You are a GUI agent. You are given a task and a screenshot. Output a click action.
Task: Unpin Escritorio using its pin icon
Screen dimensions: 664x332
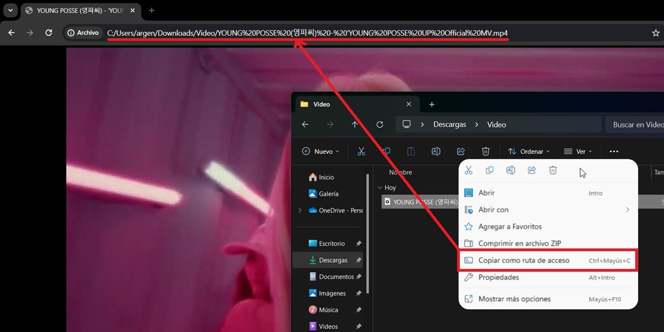359,243
